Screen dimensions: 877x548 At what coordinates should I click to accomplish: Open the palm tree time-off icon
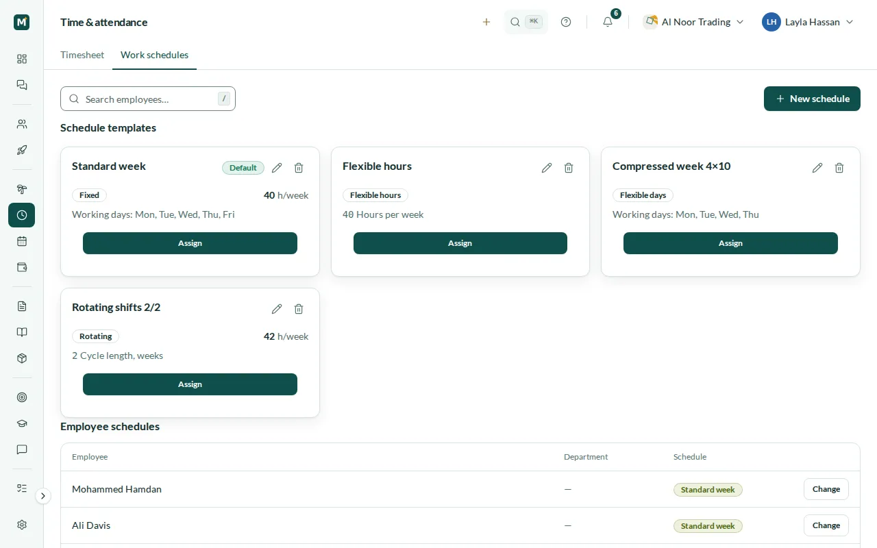22,189
